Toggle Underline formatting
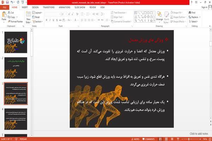Screen dimensions: 212x141 tap(53, 20)
